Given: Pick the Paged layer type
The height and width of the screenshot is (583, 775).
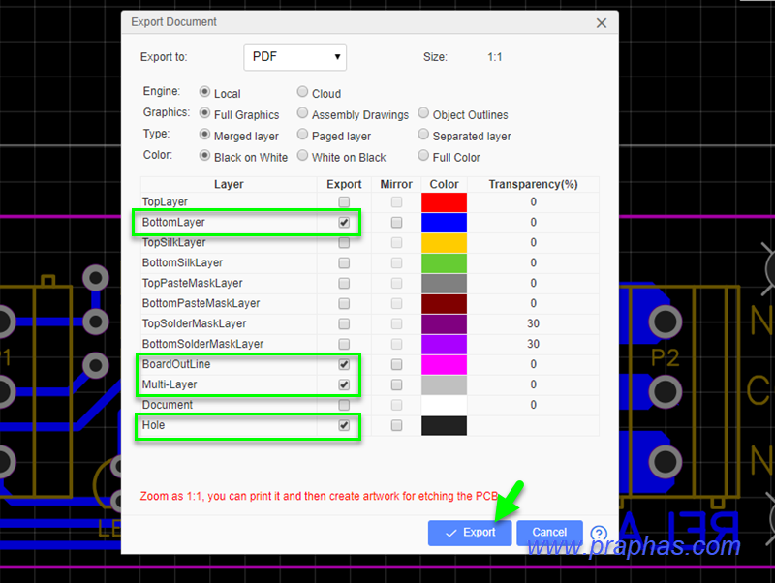Looking at the screenshot, I should (303, 136).
